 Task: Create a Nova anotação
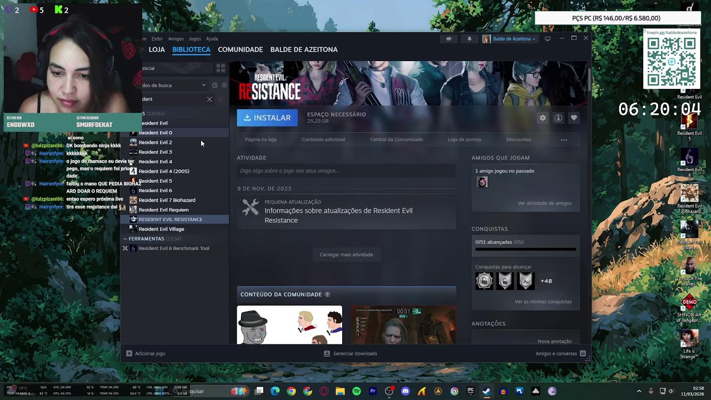[x=554, y=341]
